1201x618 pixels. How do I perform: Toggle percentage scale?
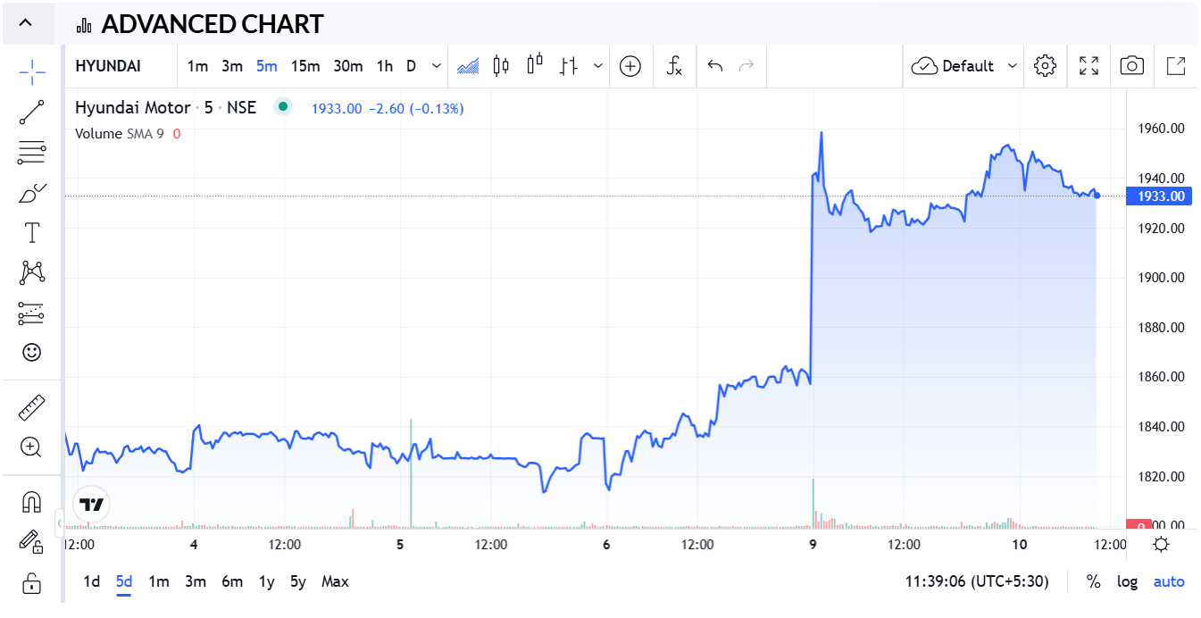pyautogui.click(x=1094, y=582)
